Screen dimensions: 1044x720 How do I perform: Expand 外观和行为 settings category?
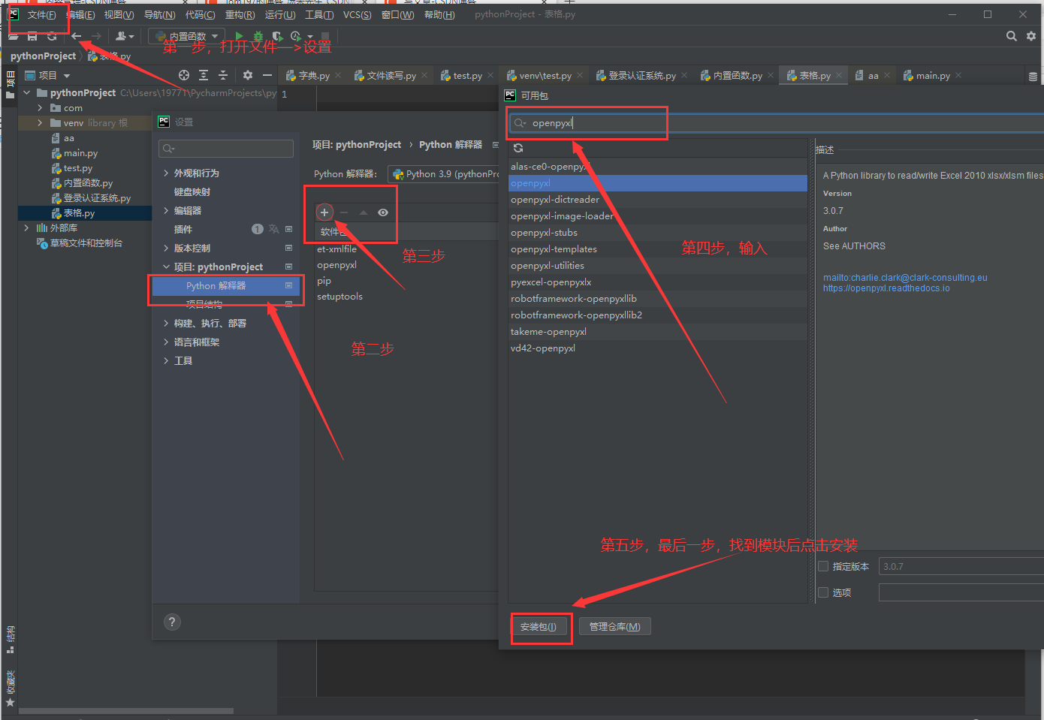point(166,173)
